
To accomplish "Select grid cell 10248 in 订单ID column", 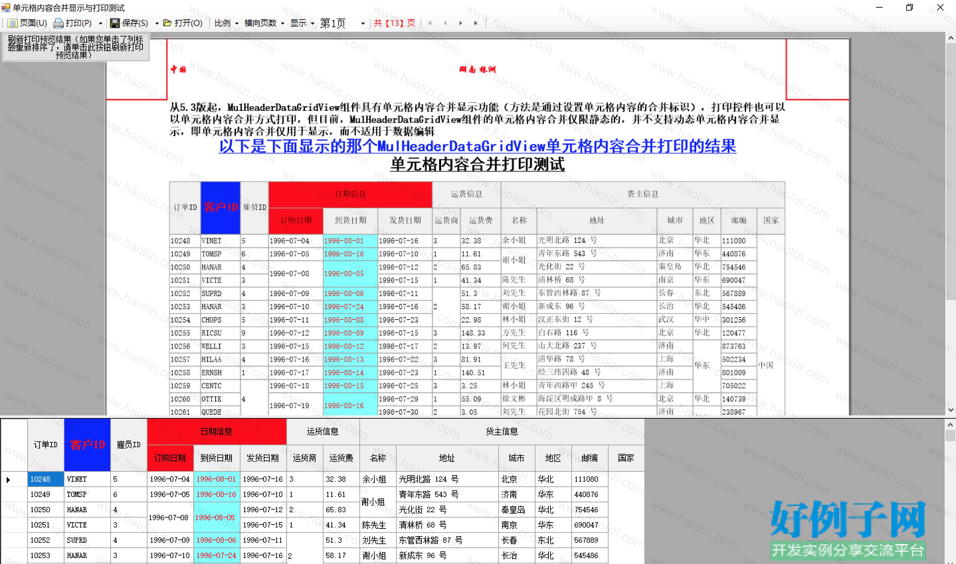I will [x=46, y=479].
